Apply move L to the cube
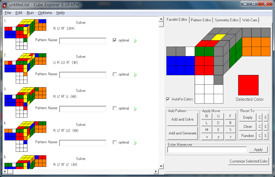This screenshot has height=177, width=275. (x=207, y=123)
